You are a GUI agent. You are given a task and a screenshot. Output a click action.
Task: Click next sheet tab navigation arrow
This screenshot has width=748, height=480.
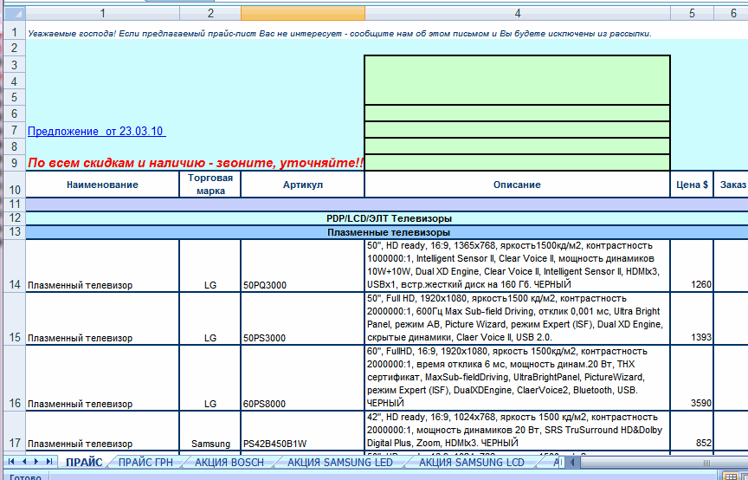36,462
